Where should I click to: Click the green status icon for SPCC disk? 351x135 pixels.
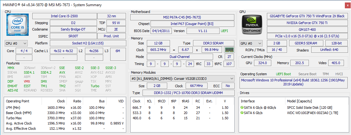coord(242,108)
